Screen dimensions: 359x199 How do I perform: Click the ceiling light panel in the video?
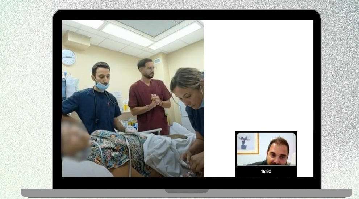tap(127, 34)
